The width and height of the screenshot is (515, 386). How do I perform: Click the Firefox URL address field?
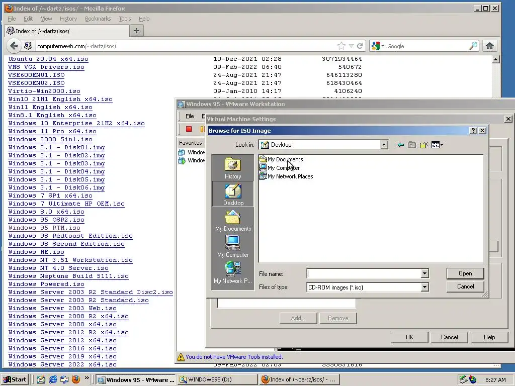click(186, 46)
